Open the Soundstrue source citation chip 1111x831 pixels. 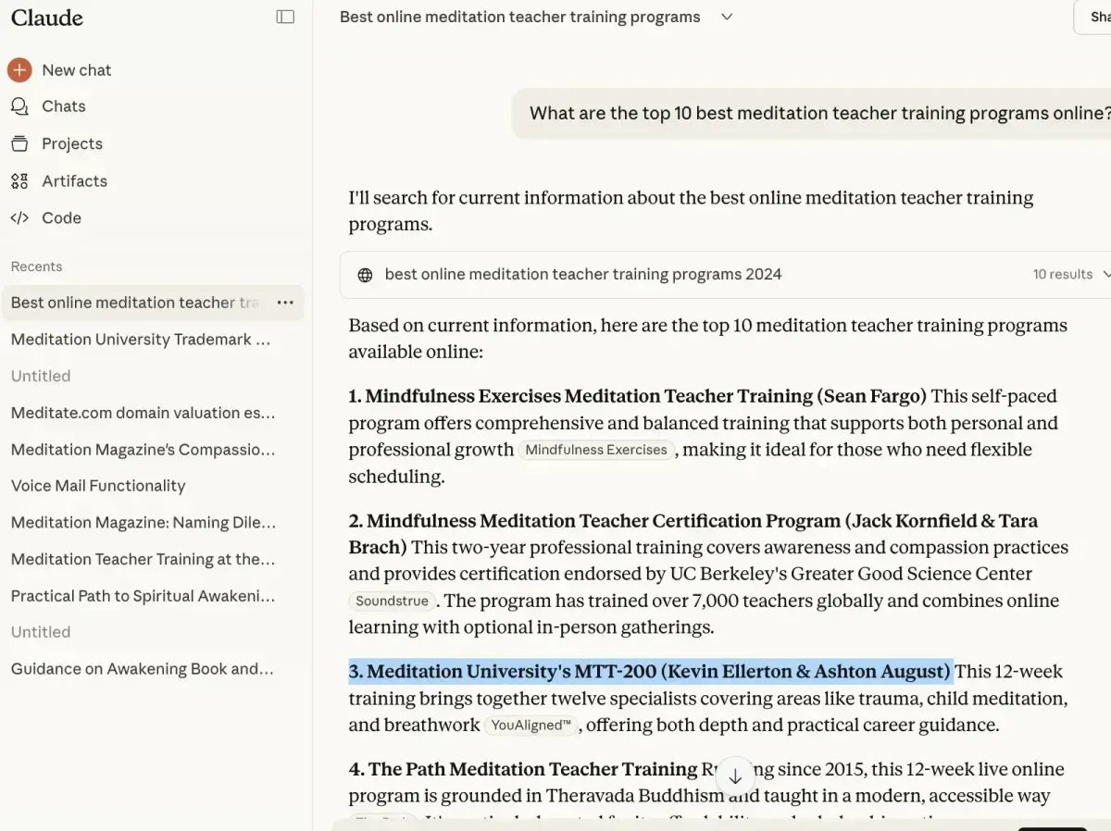(x=393, y=601)
